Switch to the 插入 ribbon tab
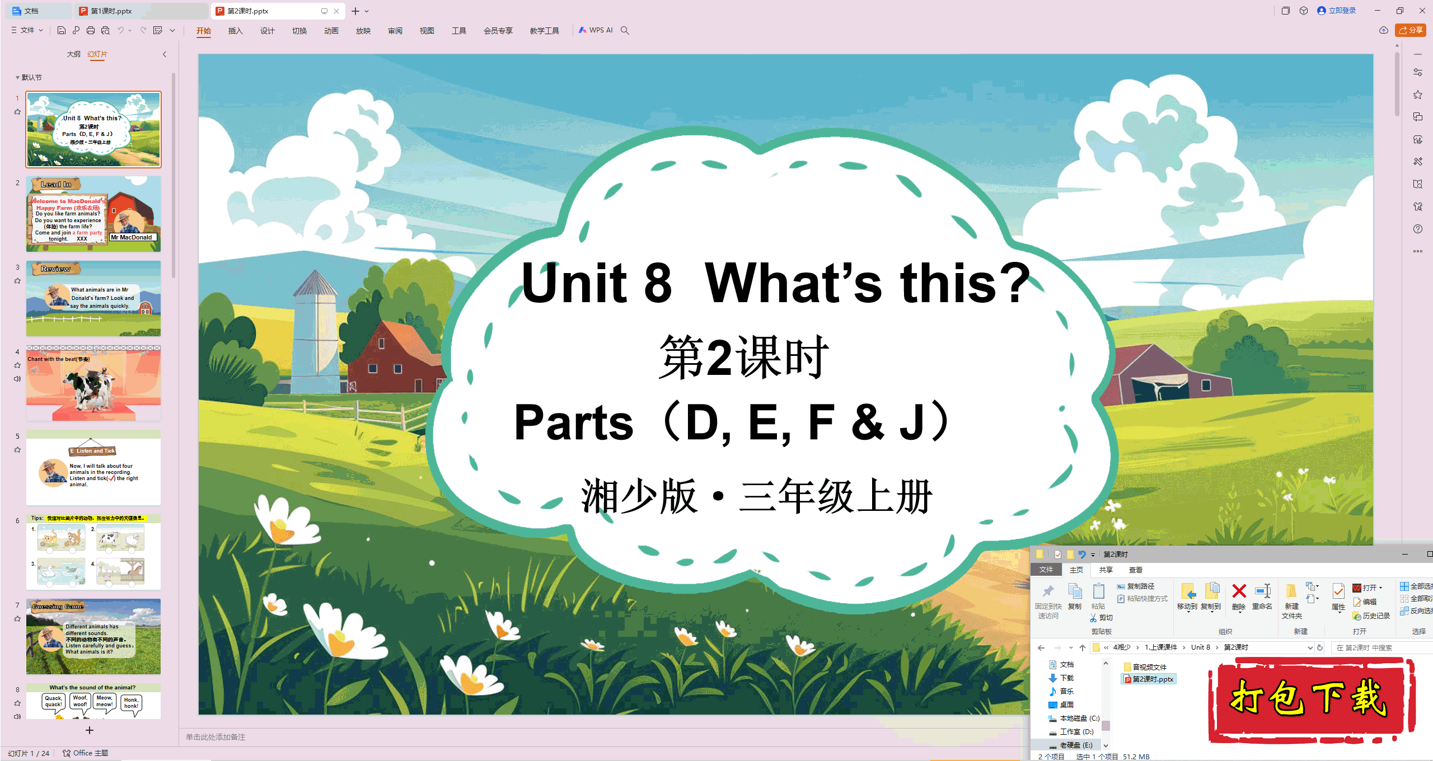 coord(235,31)
